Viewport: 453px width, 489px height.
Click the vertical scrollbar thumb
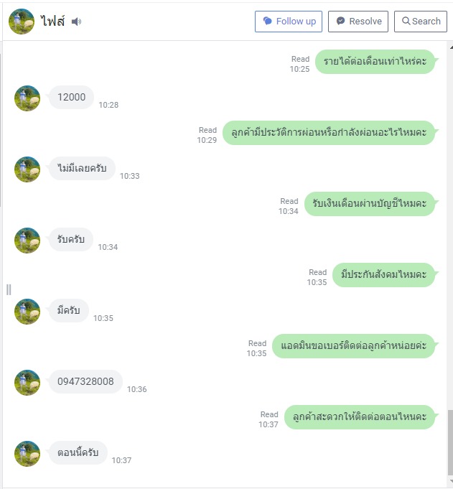click(451, 442)
